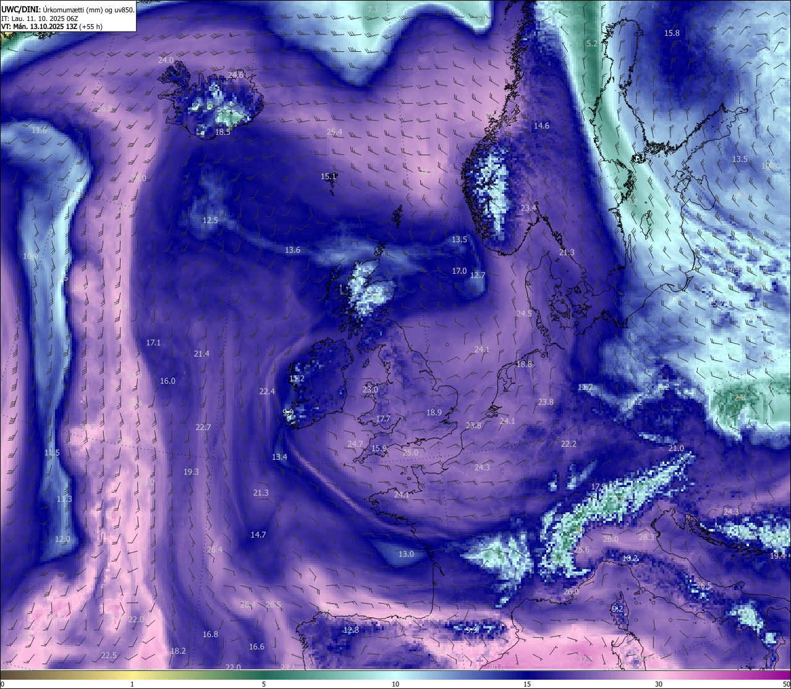Click the color scale label 10
The height and width of the screenshot is (689, 791).
coord(395,684)
